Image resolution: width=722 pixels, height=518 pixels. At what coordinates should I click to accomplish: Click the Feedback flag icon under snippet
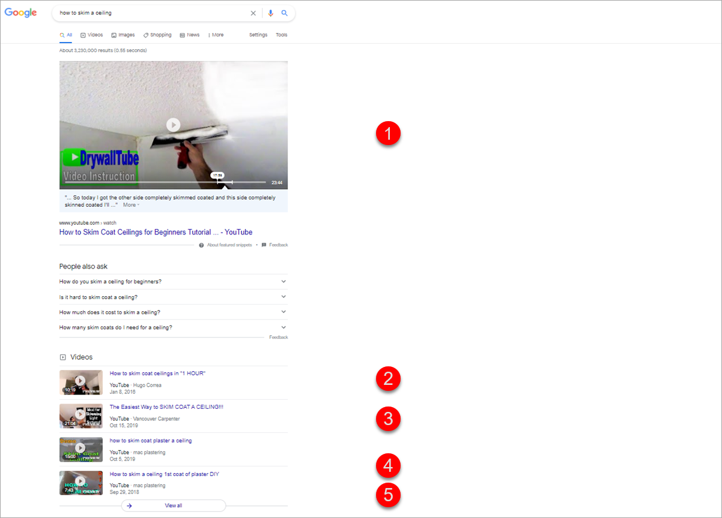pyautogui.click(x=264, y=245)
